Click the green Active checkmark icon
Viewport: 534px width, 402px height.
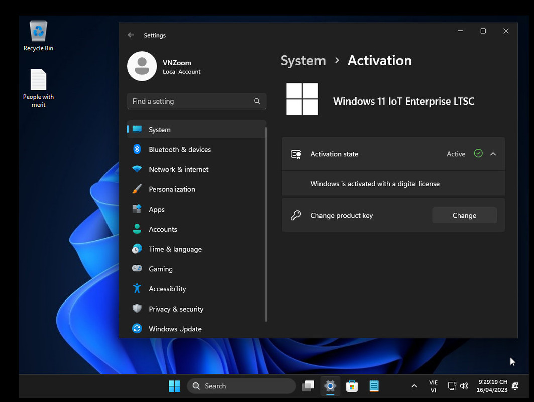tap(478, 153)
